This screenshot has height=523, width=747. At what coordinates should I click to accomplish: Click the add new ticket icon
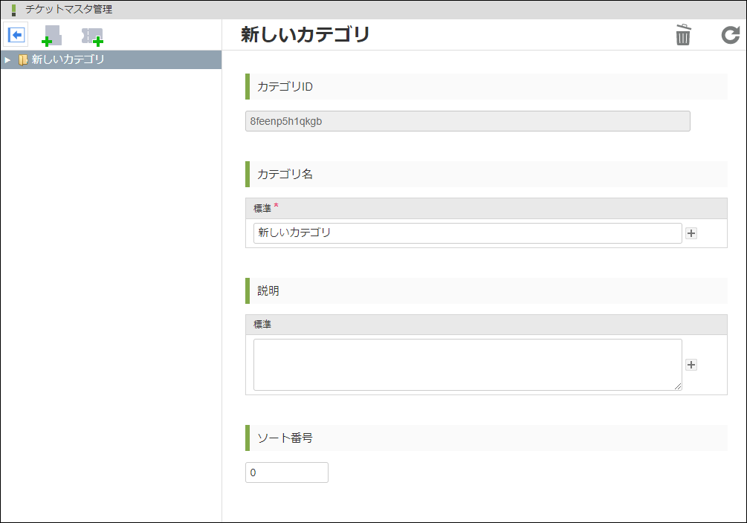(92, 36)
